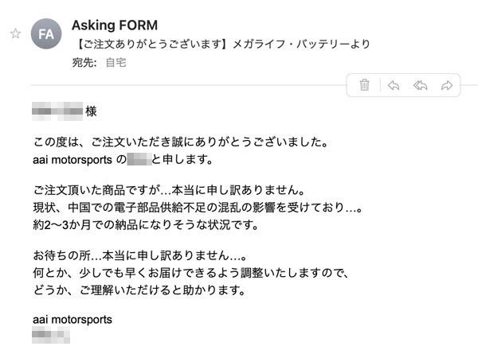Toggle the star flag on this email
Image resolution: width=478 pixels, height=358 pixels.
[x=15, y=33]
